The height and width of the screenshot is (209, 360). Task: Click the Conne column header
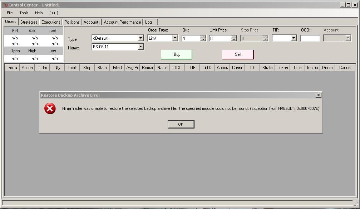point(237,68)
